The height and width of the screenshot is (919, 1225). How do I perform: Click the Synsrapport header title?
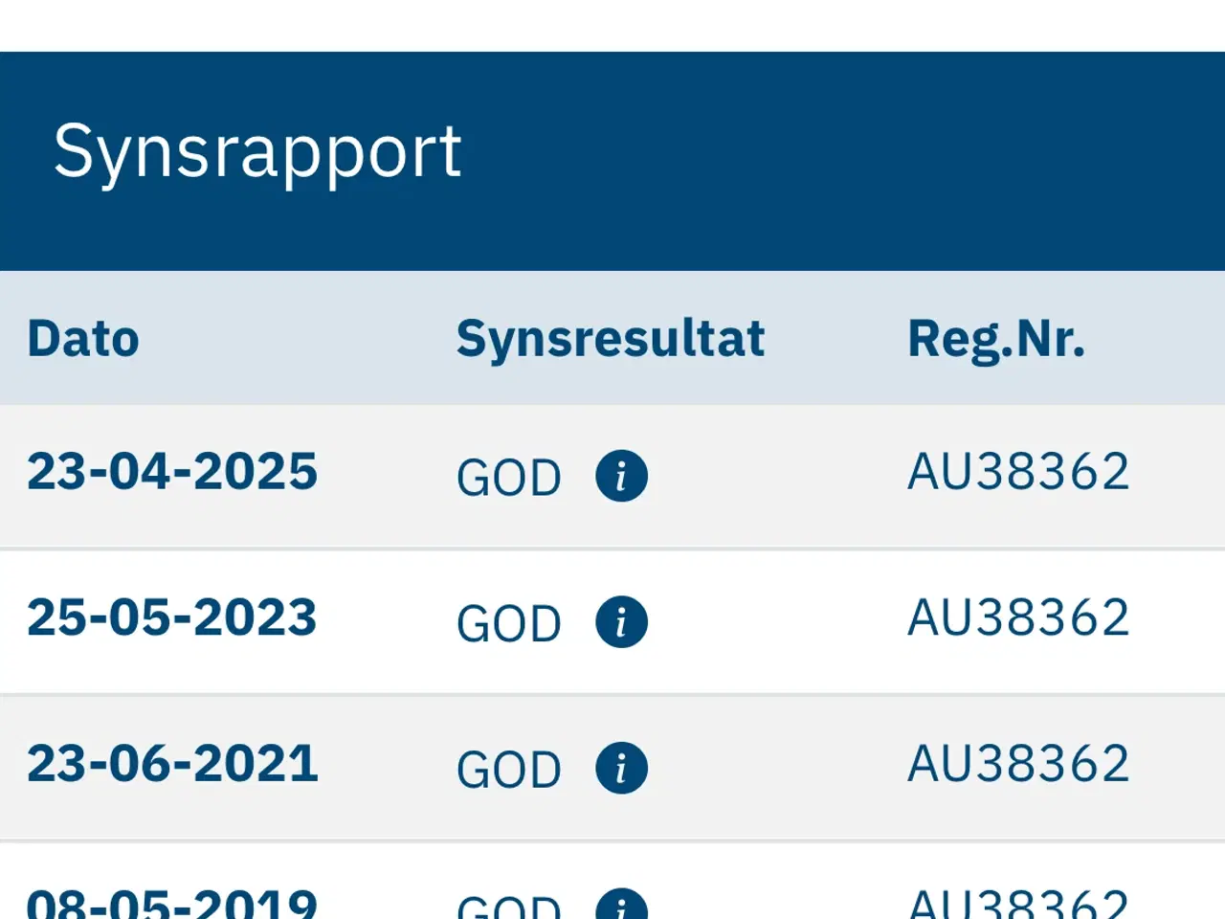pyautogui.click(x=257, y=151)
